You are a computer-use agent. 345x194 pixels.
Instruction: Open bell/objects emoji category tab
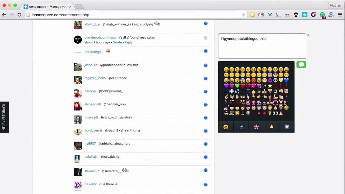pos(271,127)
